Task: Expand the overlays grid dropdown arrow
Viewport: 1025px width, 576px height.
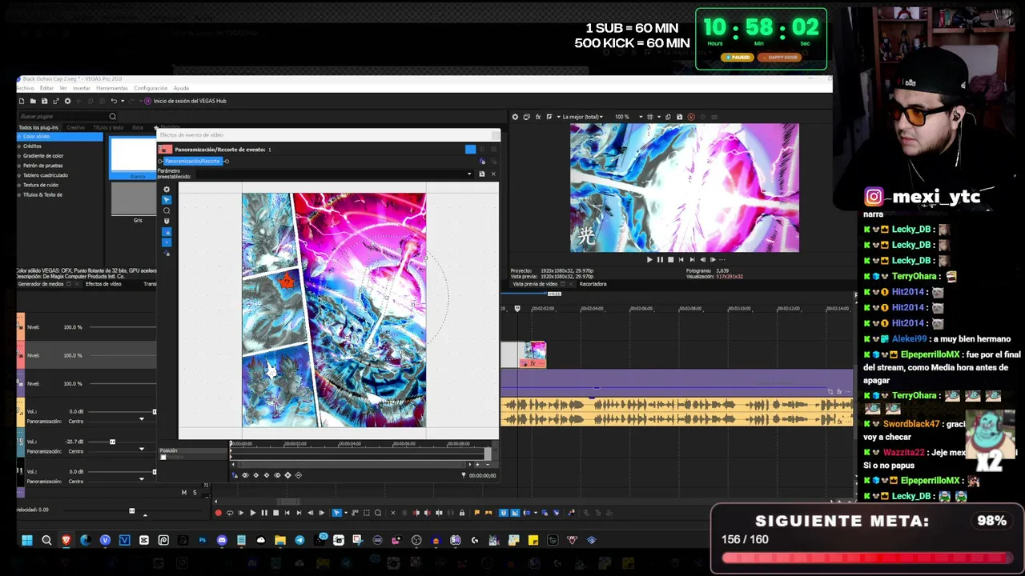Action: pyautogui.click(x=657, y=117)
